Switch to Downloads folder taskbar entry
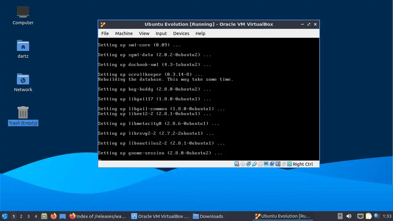393x221 pixels. pos(208,216)
